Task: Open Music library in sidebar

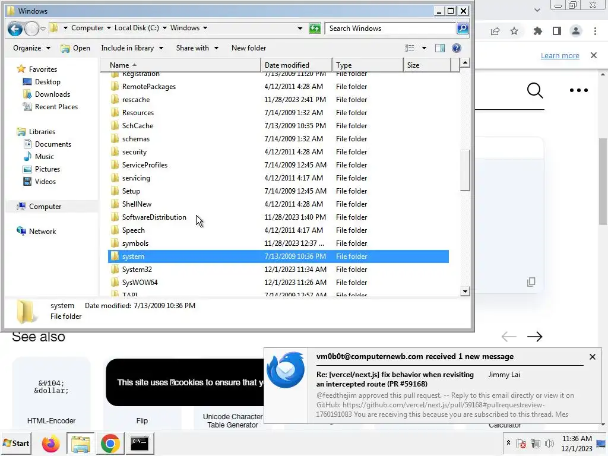Action: click(44, 156)
